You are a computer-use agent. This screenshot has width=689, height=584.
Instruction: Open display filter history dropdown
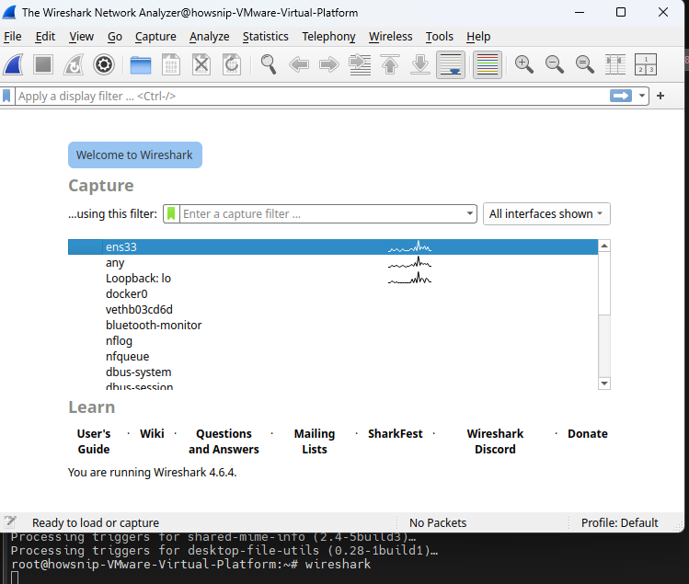tap(642, 96)
